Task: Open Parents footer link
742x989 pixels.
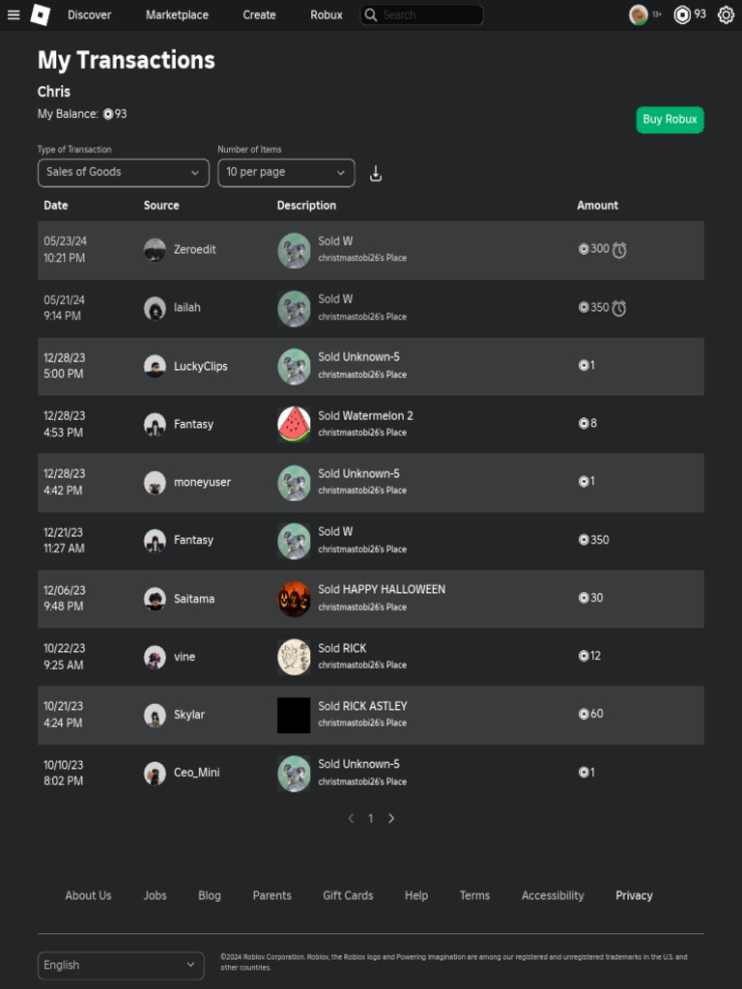Action: [271, 895]
